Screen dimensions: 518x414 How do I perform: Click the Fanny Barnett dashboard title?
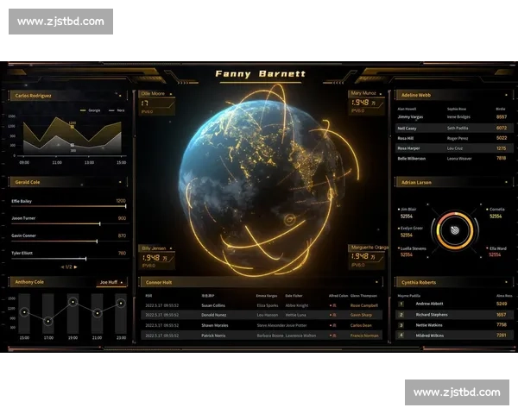point(259,74)
